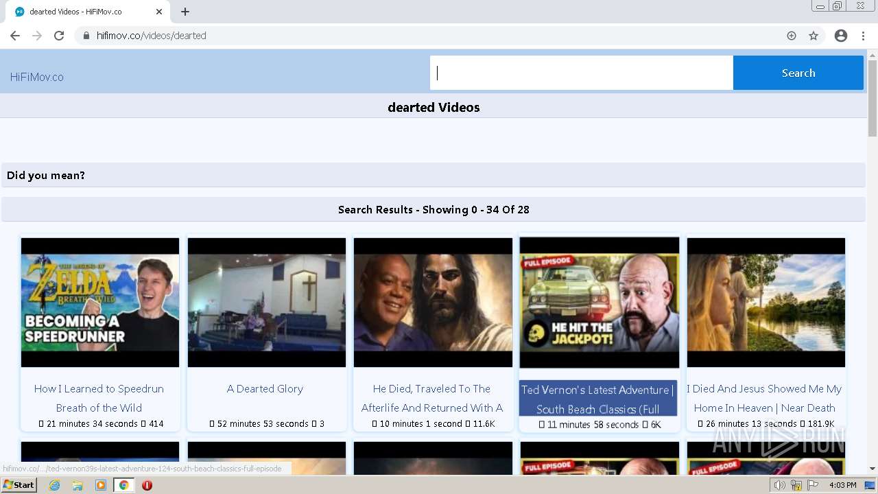Screen dimensions: 878x494
Task: Open How I Learned to Speedrun link
Action: point(99,398)
